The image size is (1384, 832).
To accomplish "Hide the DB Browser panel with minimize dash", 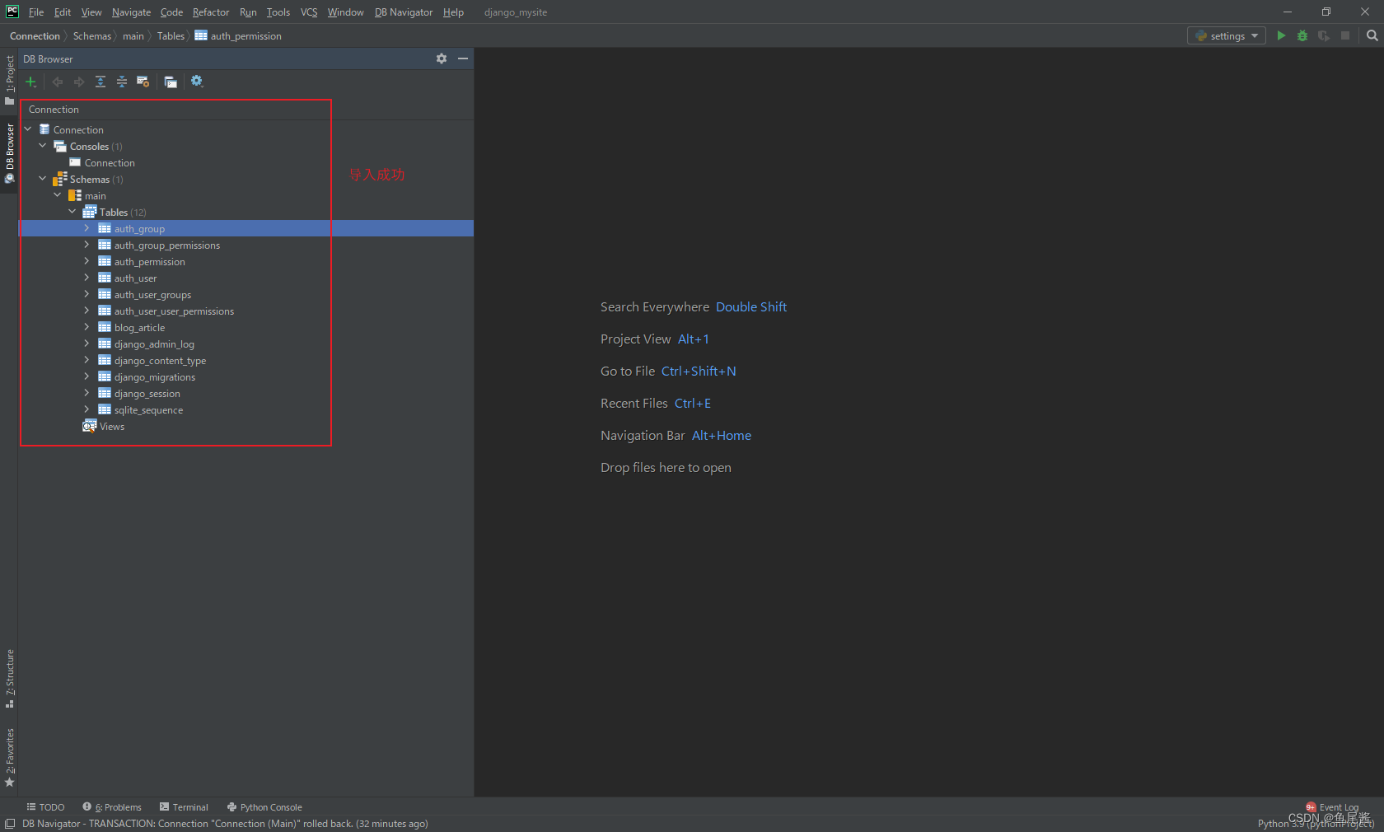I will click(x=463, y=58).
